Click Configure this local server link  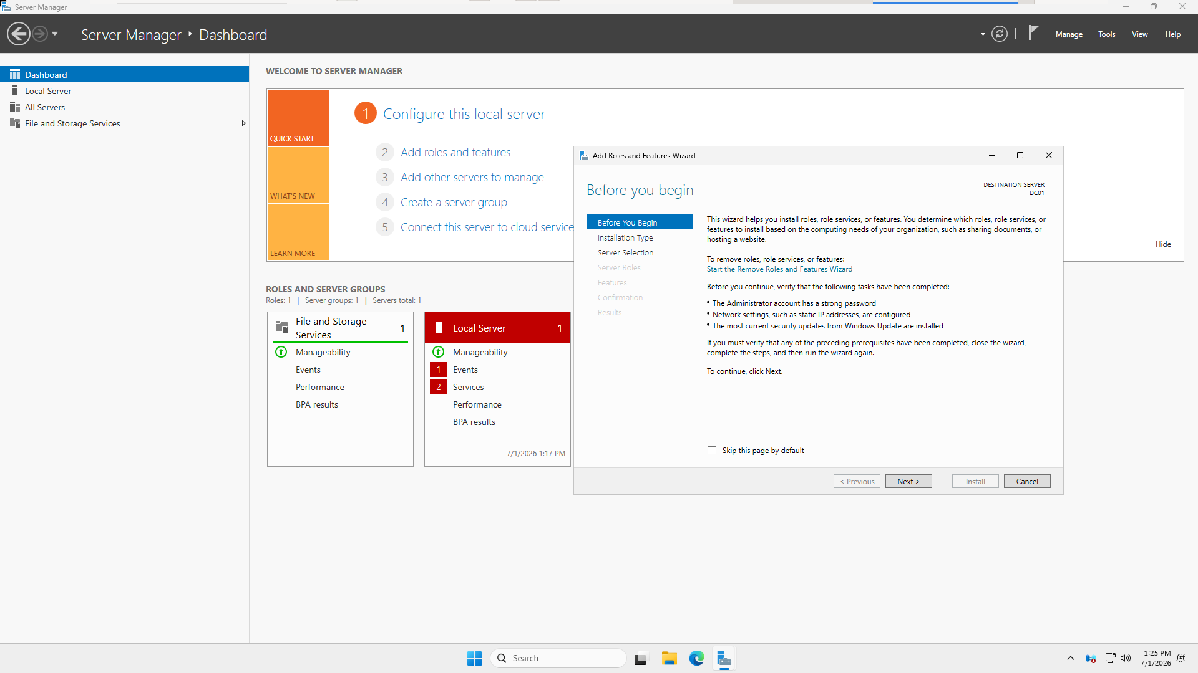[x=464, y=114]
